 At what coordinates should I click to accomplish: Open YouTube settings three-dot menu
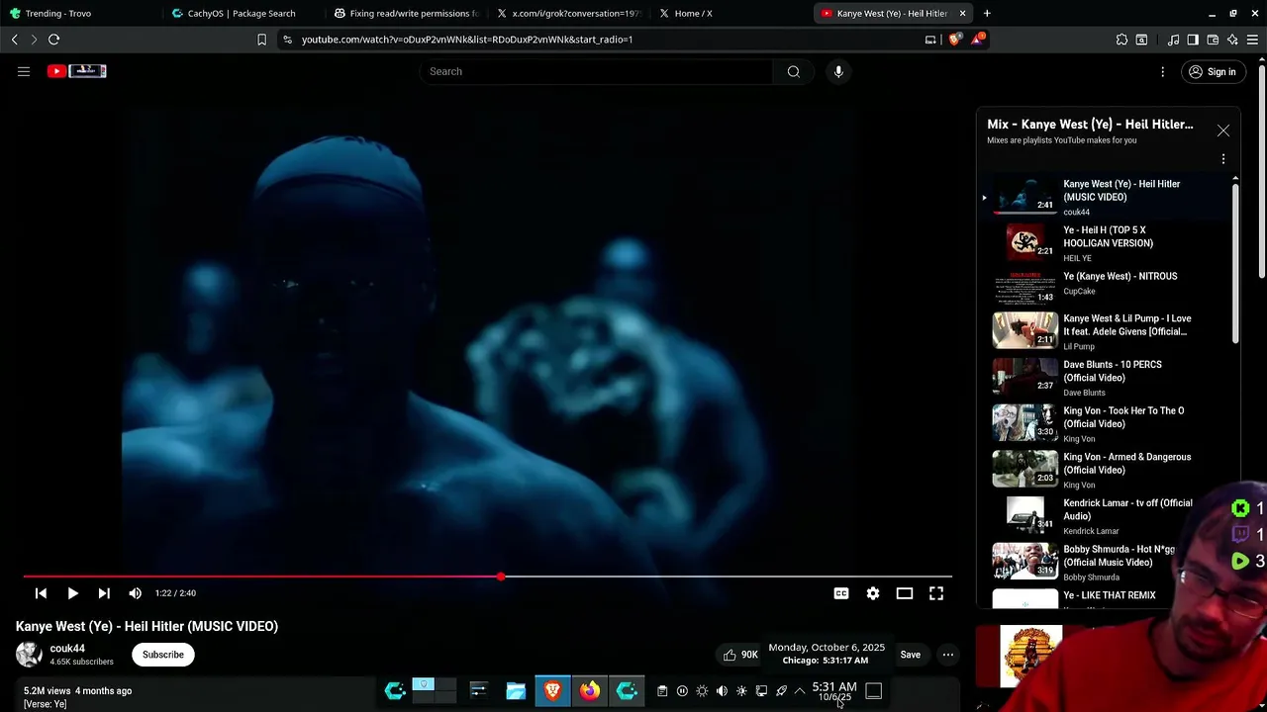(1163, 71)
